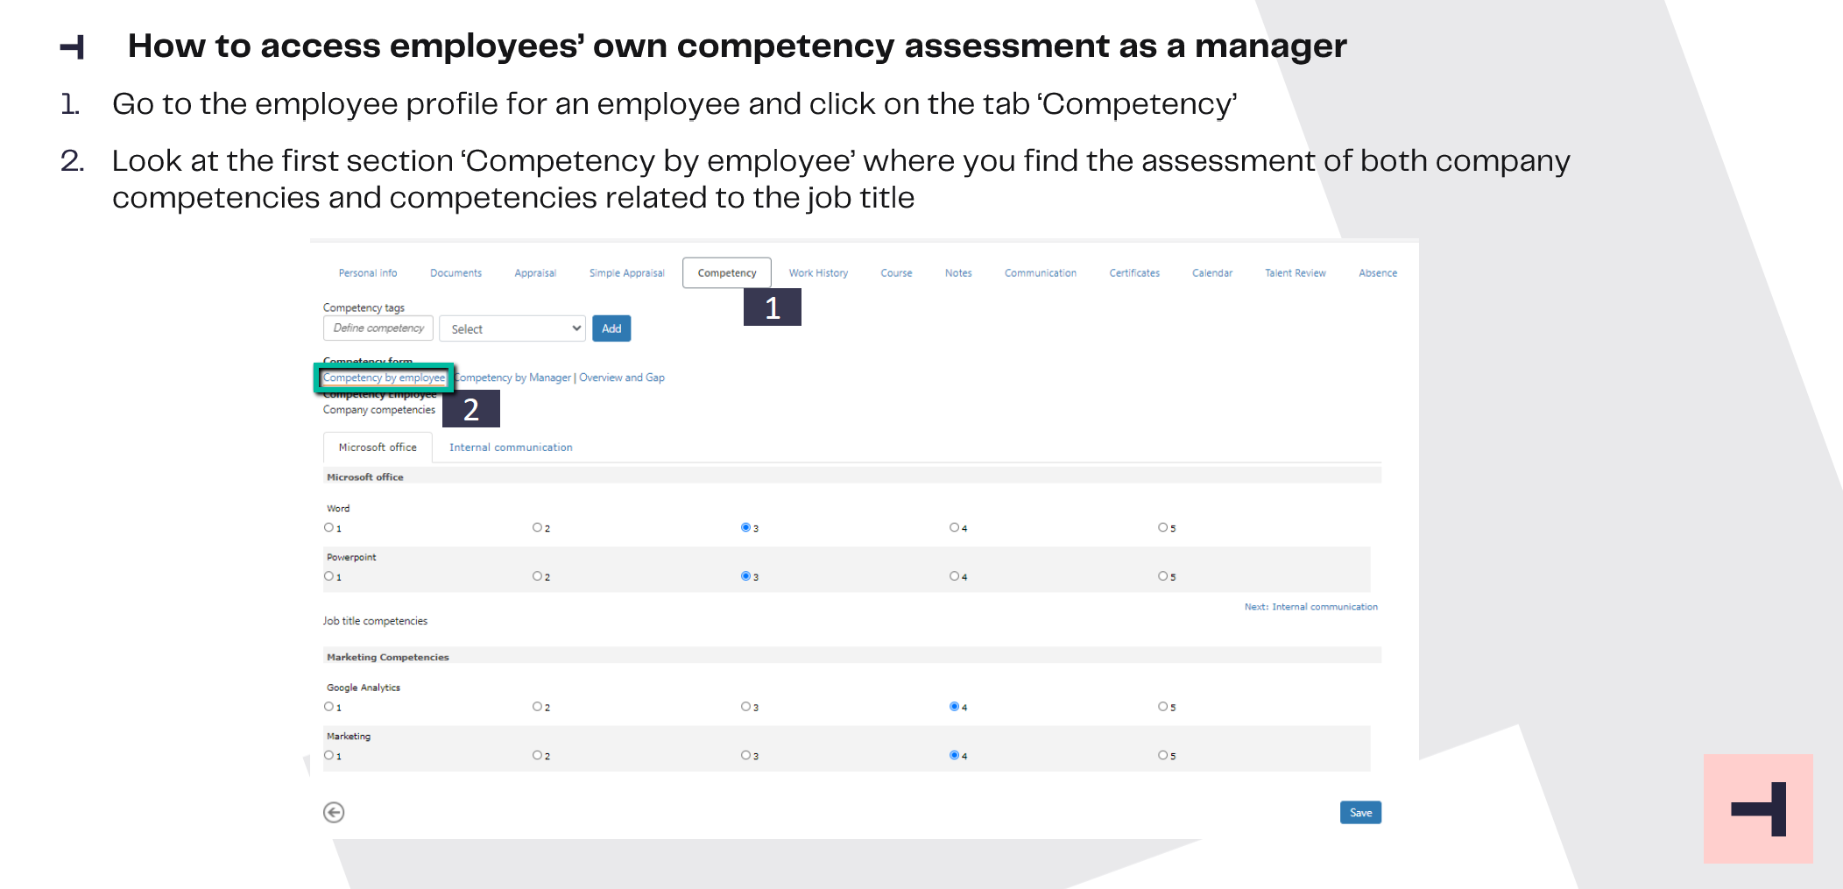Image resolution: width=1843 pixels, height=889 pixels.
Task: Open the Competency by employee link
Action: tap(384, 377)
